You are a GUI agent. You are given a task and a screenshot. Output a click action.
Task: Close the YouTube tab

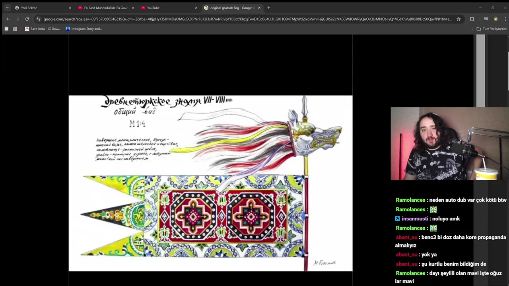tap(196, 8)
